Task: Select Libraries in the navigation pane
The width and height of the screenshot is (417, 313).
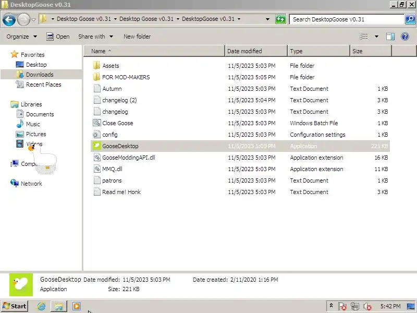Action: pyautogui.click(x=31, y=104)
